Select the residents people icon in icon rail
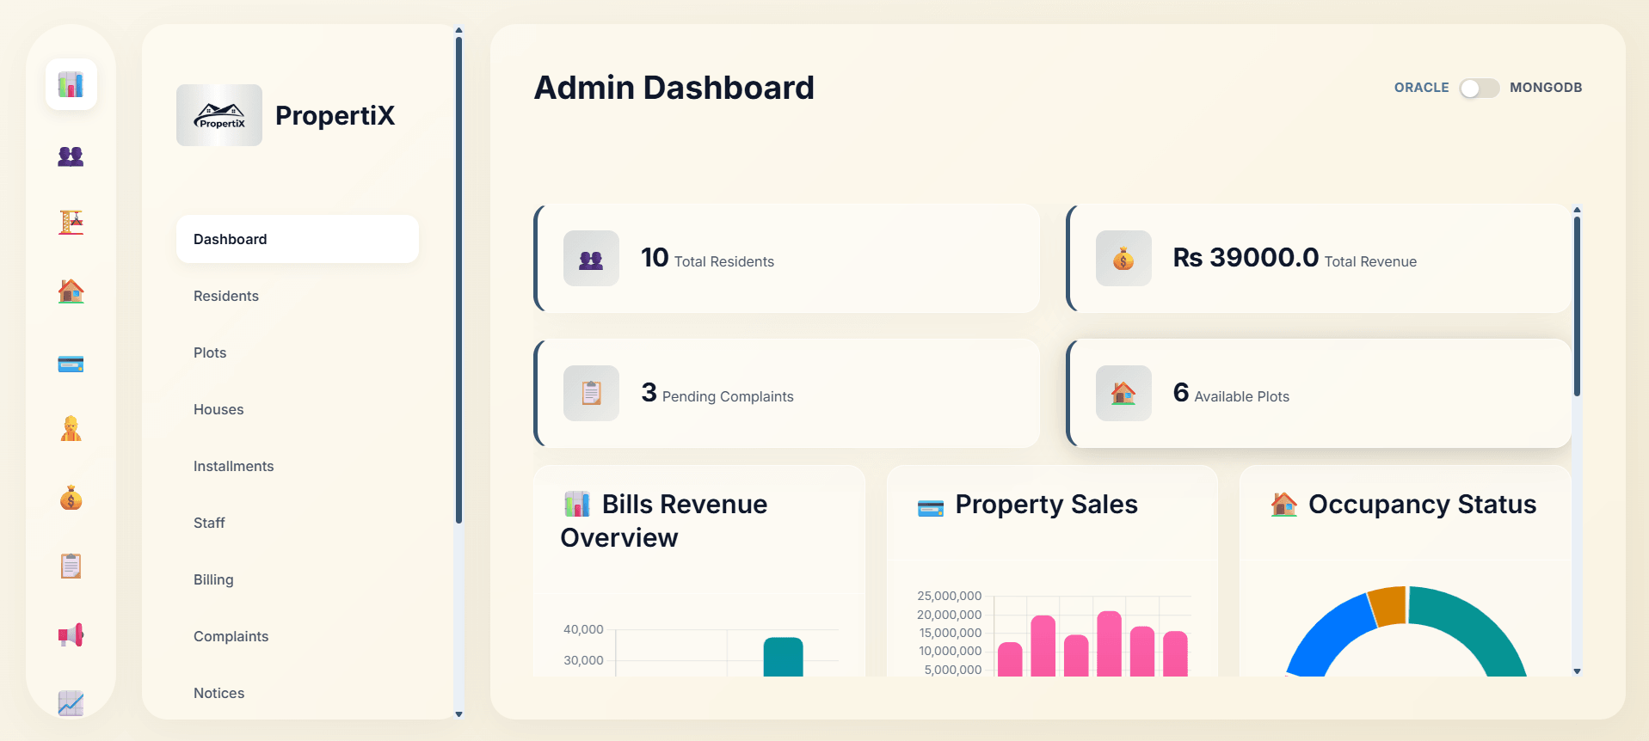The height and width of the screenshot is (741, 1649). [x=71, y=156]
